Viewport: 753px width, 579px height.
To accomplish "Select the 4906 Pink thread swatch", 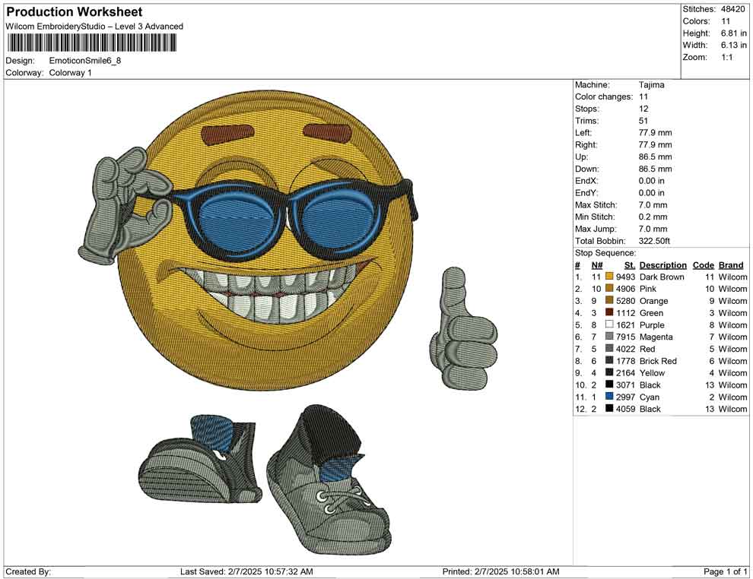I will [609, 288].
